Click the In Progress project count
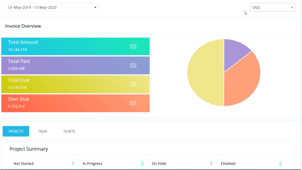This screenshot has width=302, height=170. 142,164
